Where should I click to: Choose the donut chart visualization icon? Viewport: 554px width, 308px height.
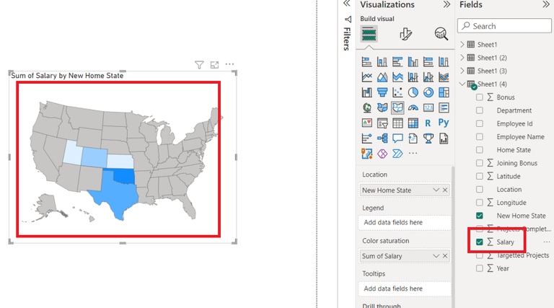point(428,92)
